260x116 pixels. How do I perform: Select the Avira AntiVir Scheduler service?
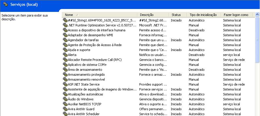coord(83,114)
